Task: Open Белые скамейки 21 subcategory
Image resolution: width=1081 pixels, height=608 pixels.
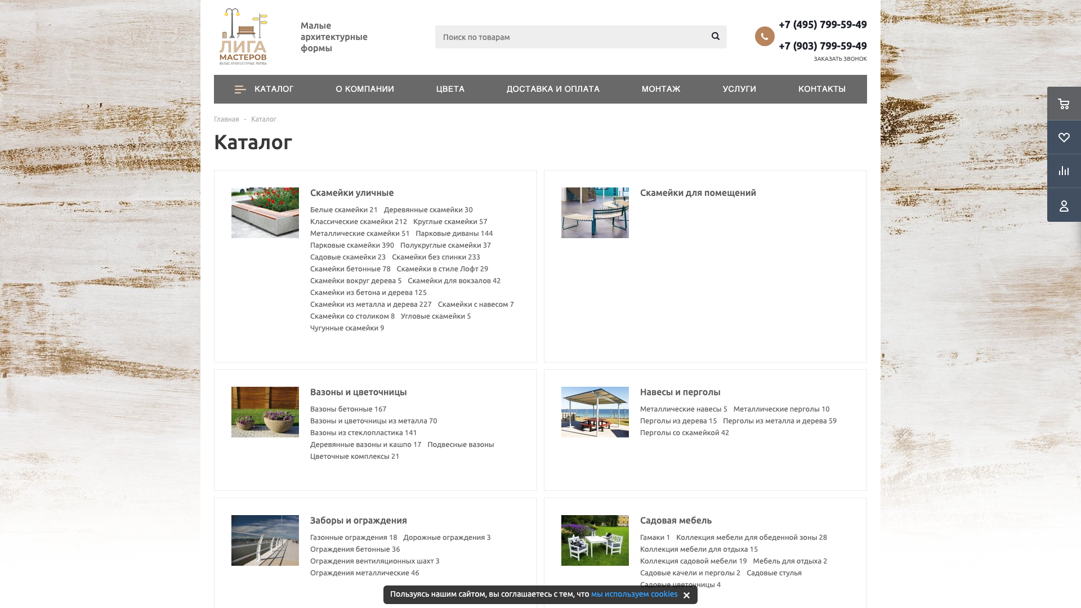Action: [x=344, y=209]
